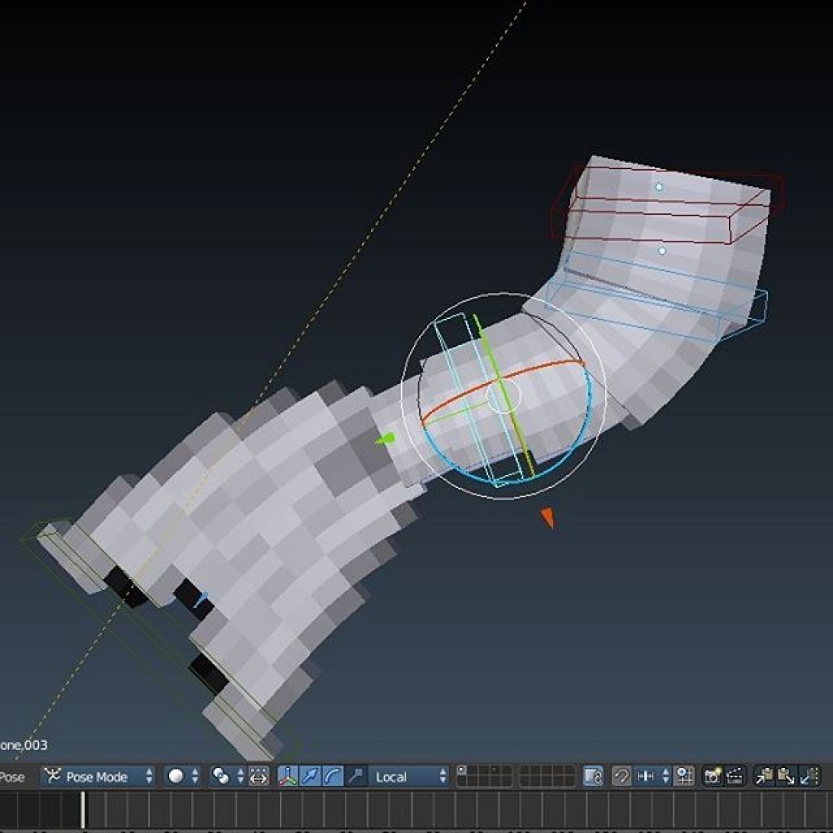Toggle the 3D transform manipulator axis widget
The image size is (833, 833).
(x=287, y=775)
